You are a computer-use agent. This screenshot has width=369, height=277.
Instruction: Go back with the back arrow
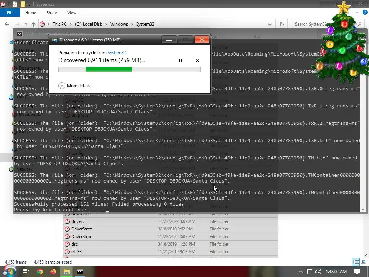(7, 24)
